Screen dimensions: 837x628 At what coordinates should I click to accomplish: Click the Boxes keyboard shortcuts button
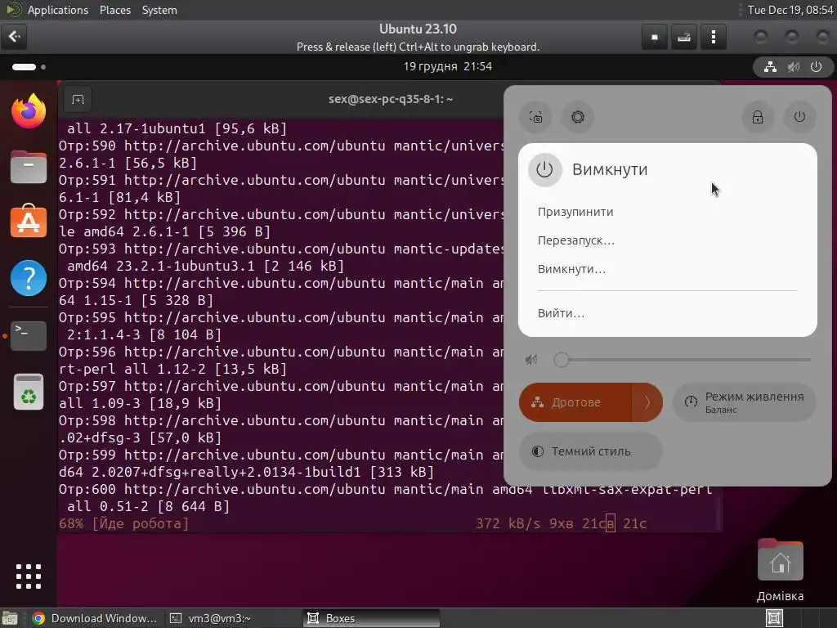pyautogui.click(x=684, y=37)
